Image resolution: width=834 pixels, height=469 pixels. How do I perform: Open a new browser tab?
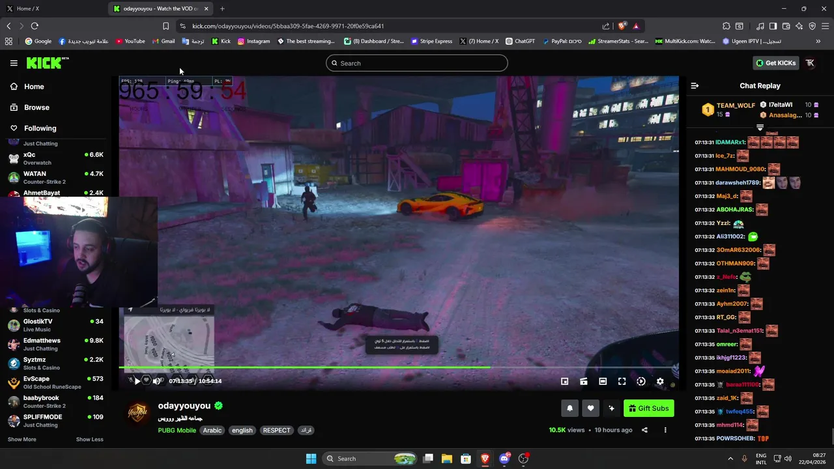point(222,8)
